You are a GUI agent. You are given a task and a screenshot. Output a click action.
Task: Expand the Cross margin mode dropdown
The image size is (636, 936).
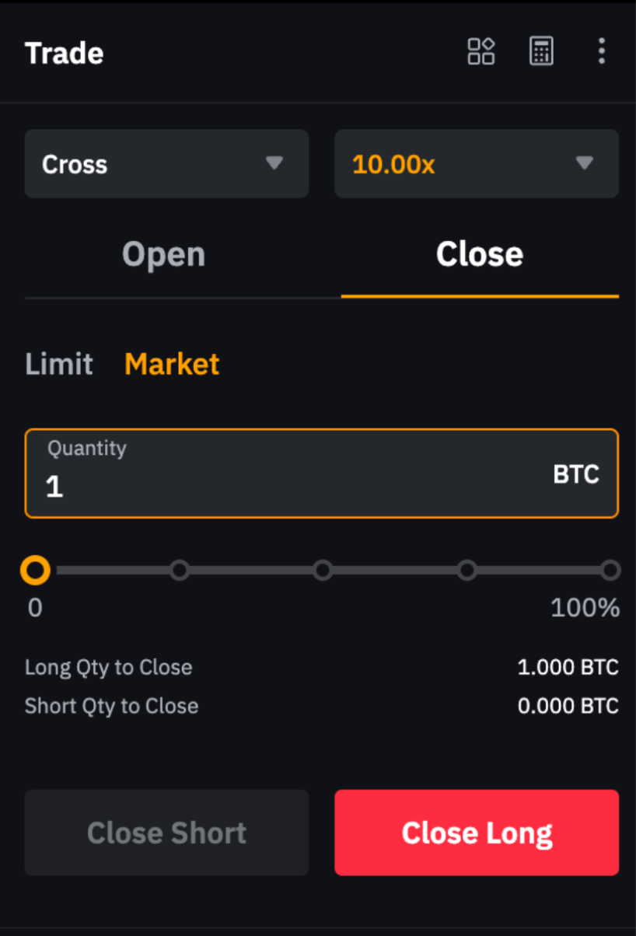[166, 164]
